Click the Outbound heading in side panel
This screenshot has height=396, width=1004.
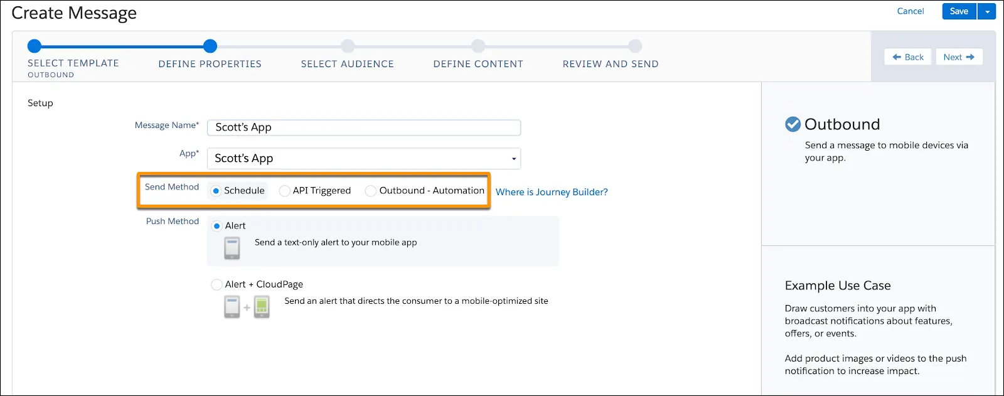842,124
